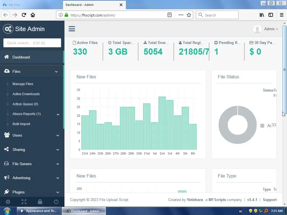Click the 2nd bar in New Files chart

coord(162,123)
